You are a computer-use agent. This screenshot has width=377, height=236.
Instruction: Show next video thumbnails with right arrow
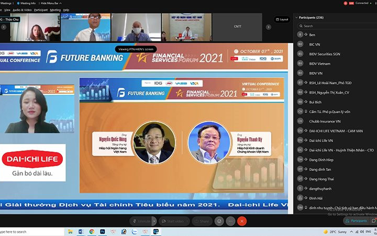tap(269, 27)
